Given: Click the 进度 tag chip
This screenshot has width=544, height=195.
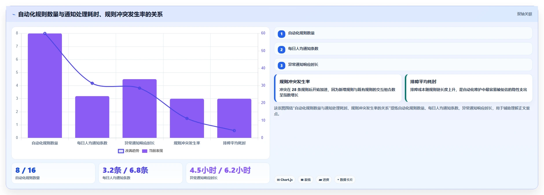Looking at the screenshot, I should (x=324, y=180).
